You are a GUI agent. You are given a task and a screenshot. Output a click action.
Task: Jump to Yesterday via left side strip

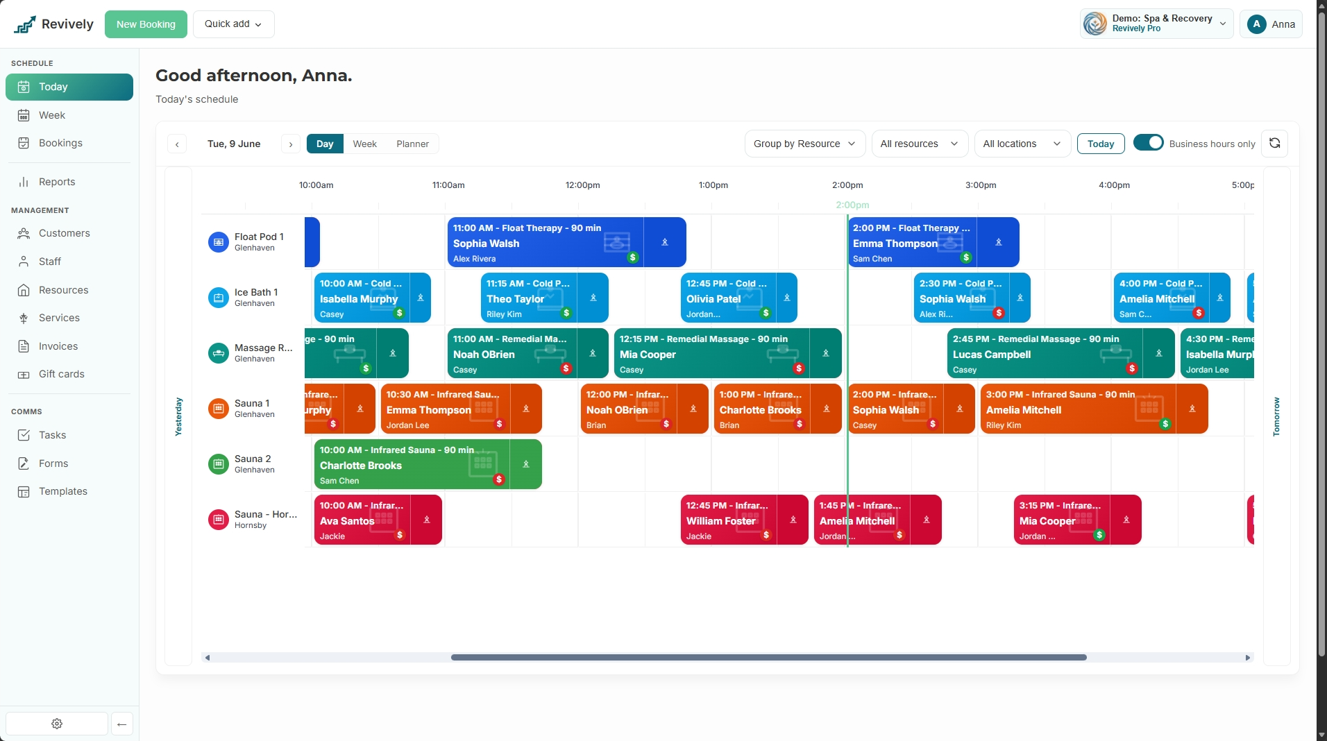(x=178, y=416)
